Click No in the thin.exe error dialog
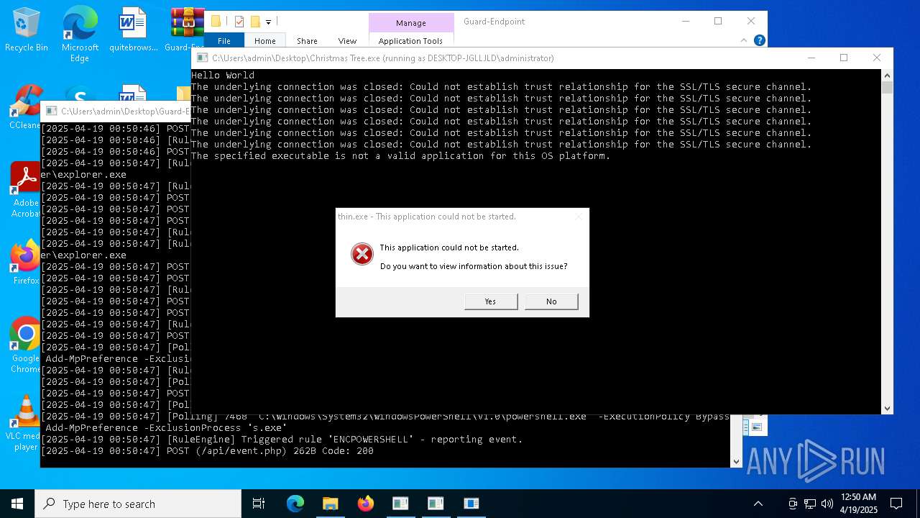The height and width of the screenshot is (518, 920). click(551, 301)
